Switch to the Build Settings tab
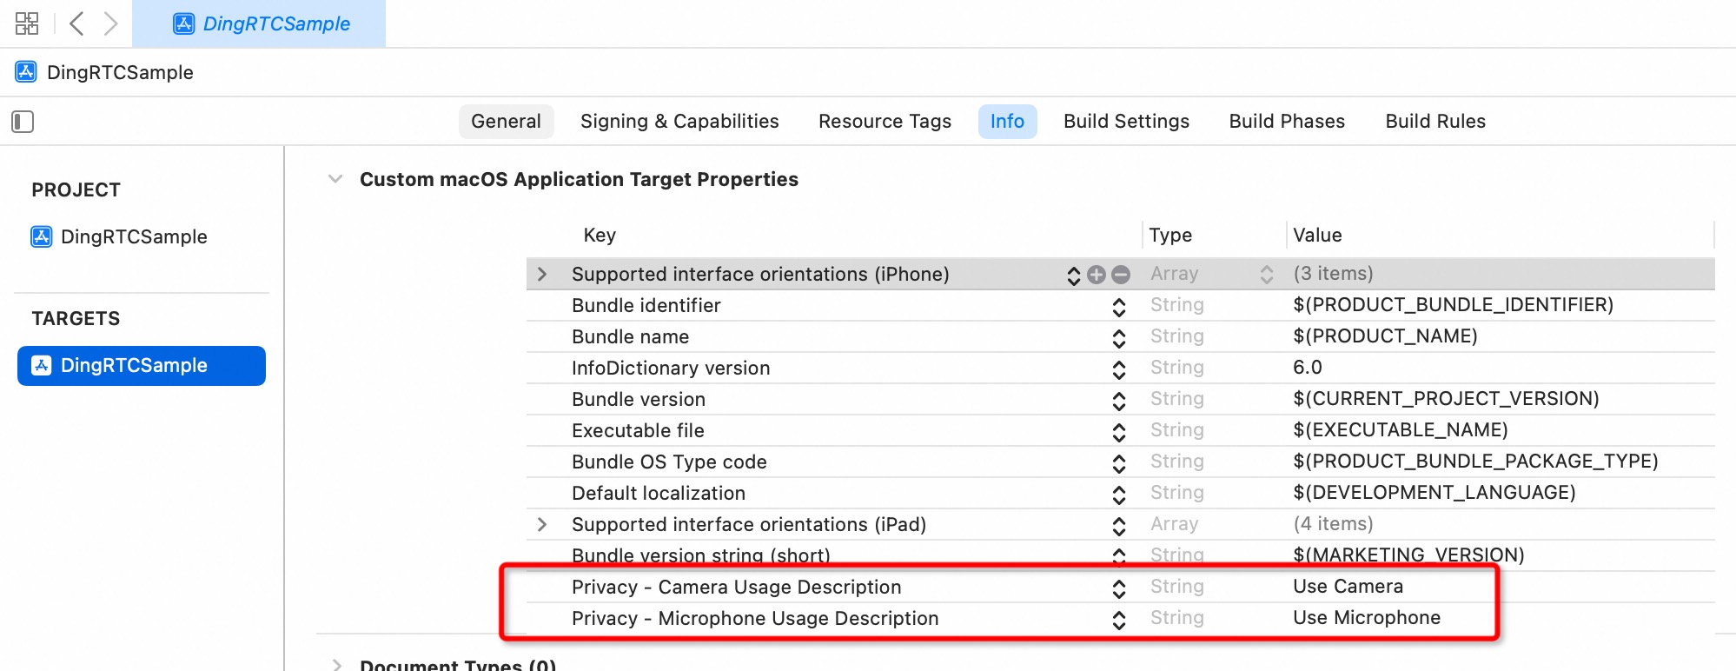The height and width of the screenshot is (671, 1736). pyautogui.click(x=1126, y=122)
